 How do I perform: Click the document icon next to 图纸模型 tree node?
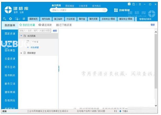coord(25,53)
